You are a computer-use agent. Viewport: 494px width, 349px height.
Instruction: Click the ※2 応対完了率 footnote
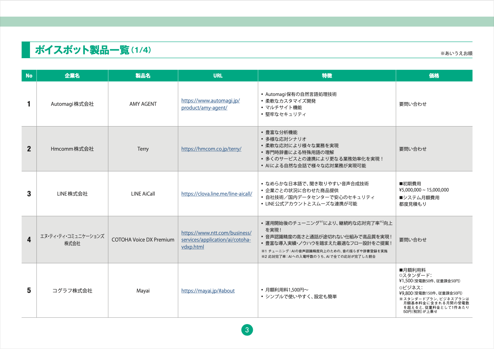coord(318,256)
